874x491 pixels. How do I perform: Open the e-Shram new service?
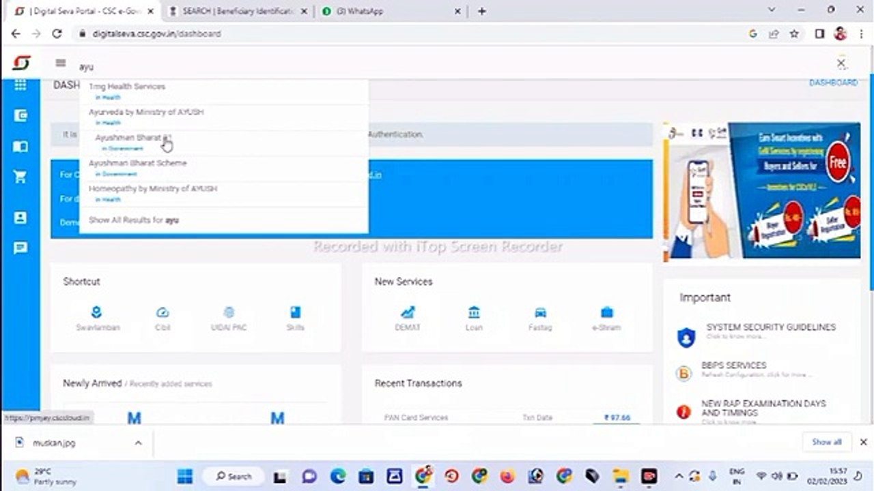click(x=606, y=318)
